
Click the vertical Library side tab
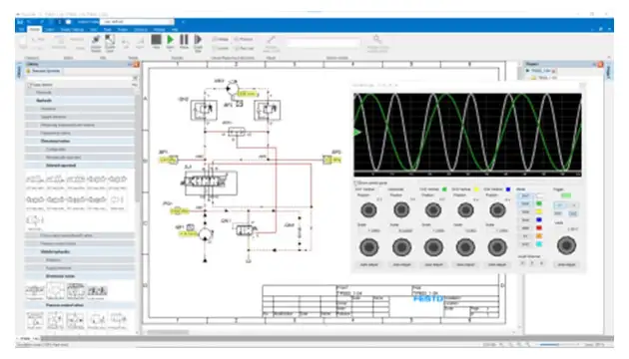point(19,72)
